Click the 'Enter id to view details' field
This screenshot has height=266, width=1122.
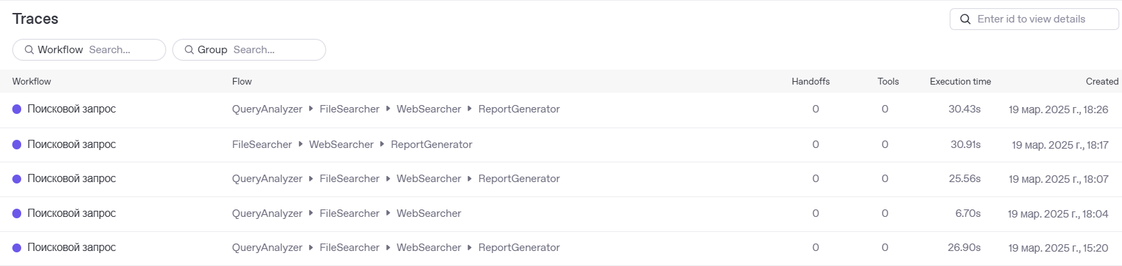click(1034, 19)
